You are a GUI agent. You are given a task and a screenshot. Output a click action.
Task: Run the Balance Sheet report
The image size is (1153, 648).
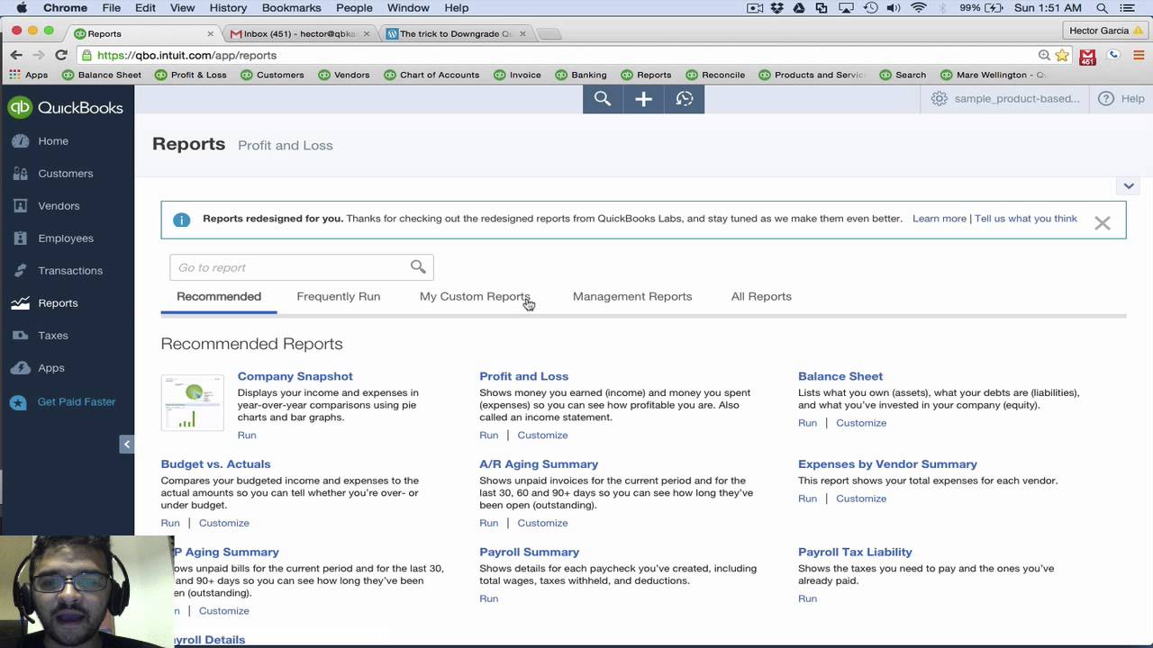click(x=807, y=423)
